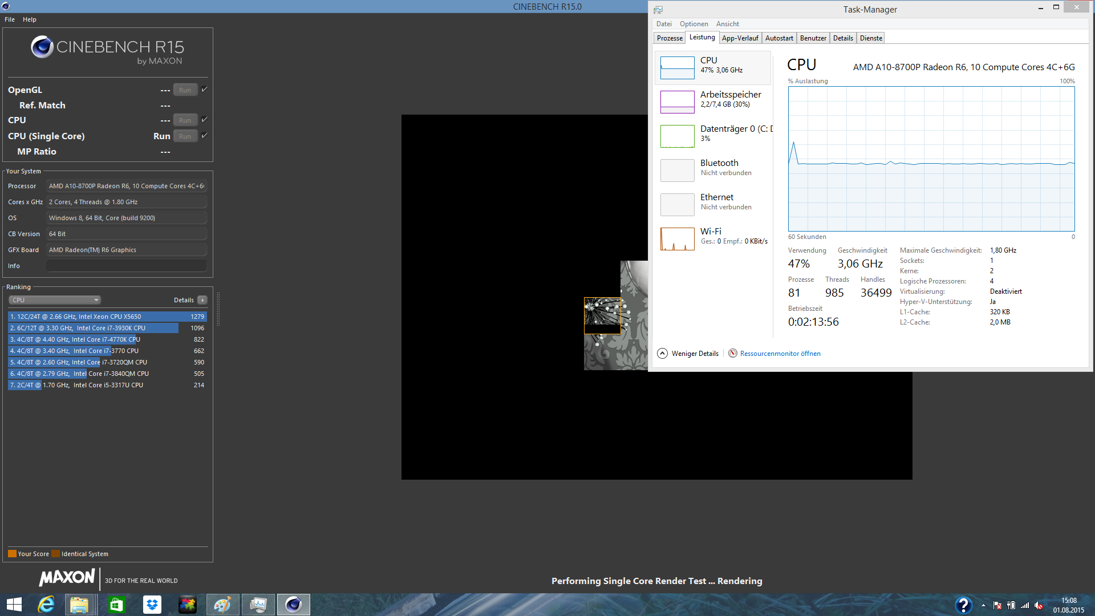The height and width of the screenshot is (616, 1095).
Task: Select the Core i7-3720QM ranking row
Action: [107, 362]
